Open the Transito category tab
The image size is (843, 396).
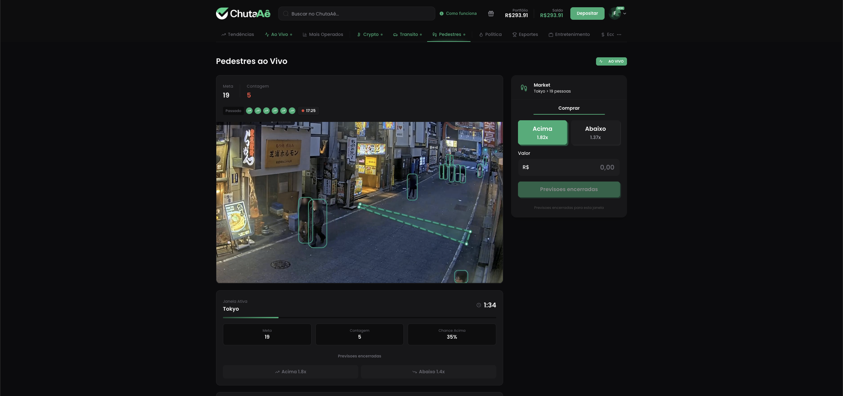[x=408, y=35]
